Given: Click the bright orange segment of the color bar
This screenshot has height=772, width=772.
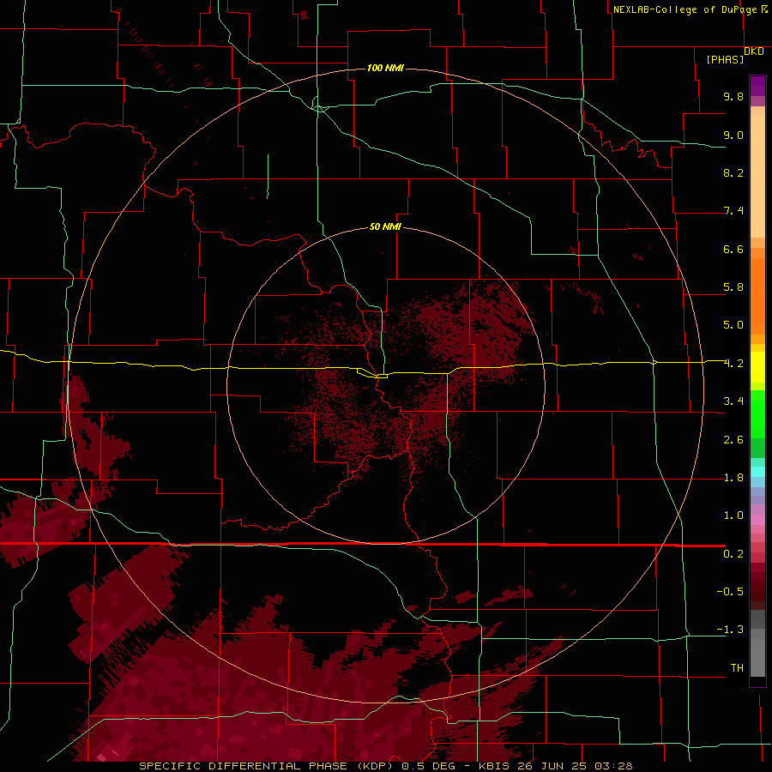Looking at the screenshot, I should pos(757,297).
